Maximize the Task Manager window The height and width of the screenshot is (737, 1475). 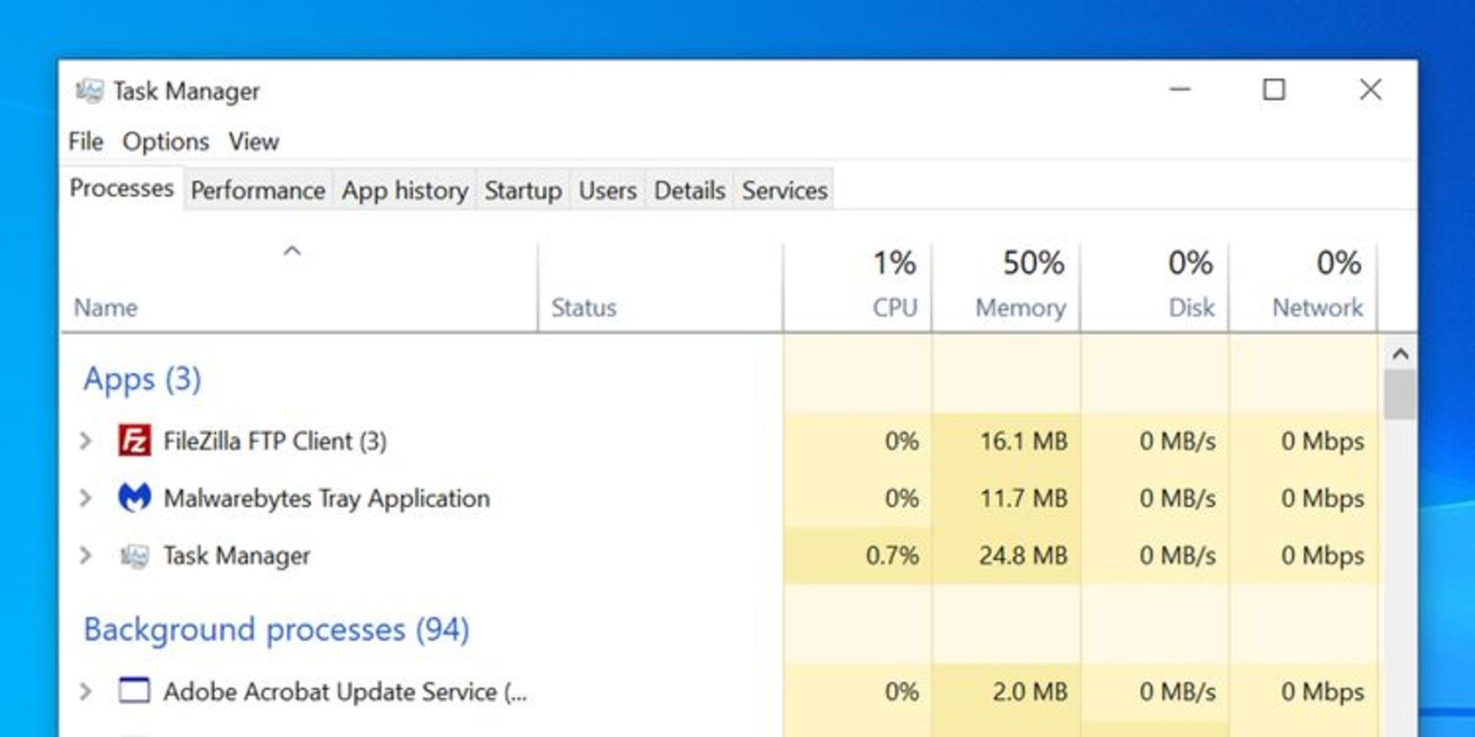tap(1274, 90)
